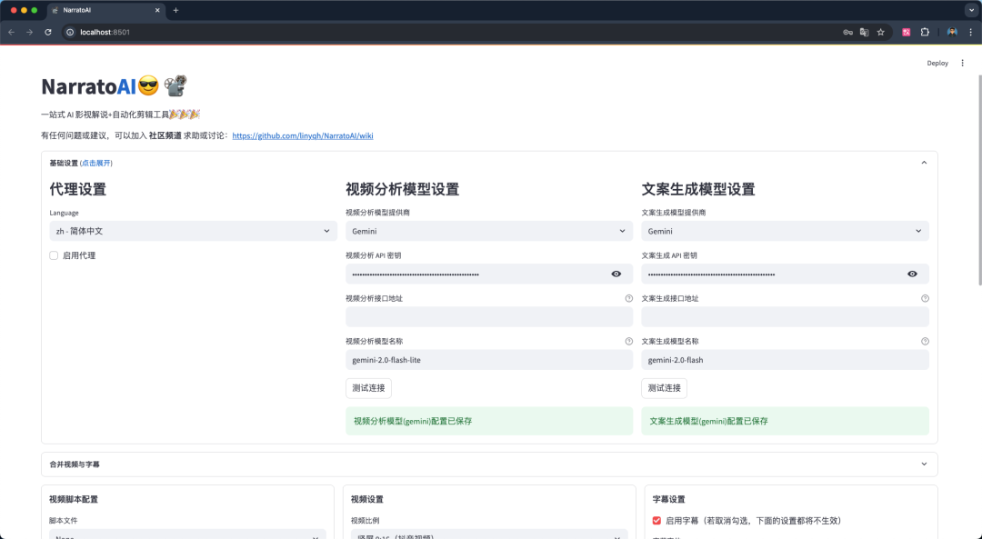Click the 视频分析接口地址 input
Screen dimensions: 982x539
[489, 316]
